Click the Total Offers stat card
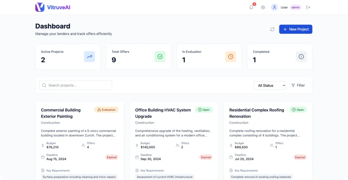This screenshot has height=180, width=348. [138, 57]
